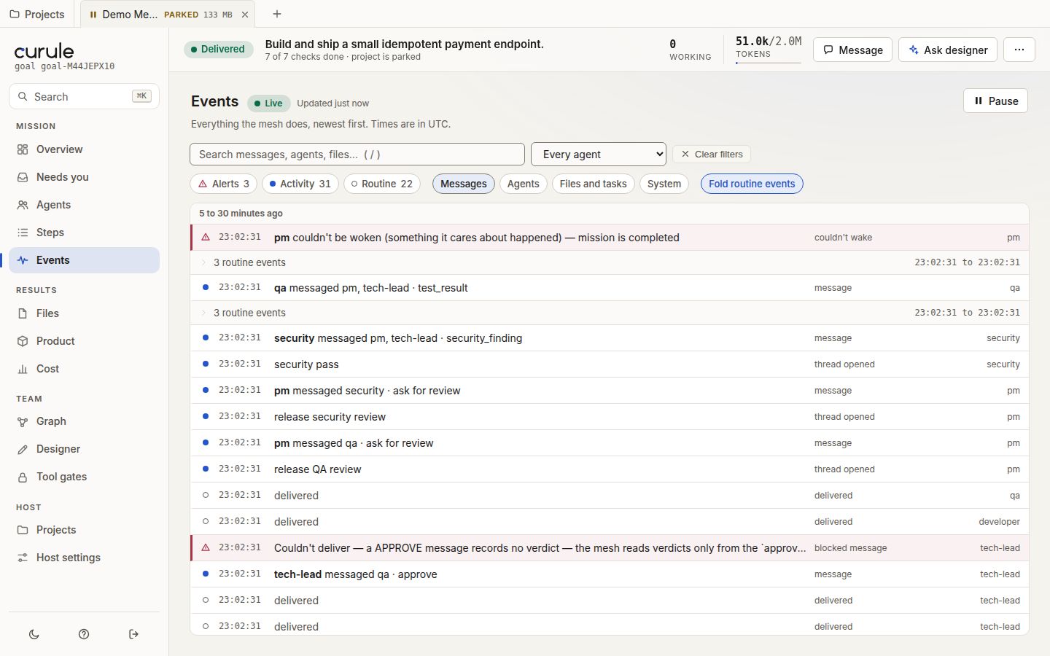Close the Demo Me... tab

point(245,15)
